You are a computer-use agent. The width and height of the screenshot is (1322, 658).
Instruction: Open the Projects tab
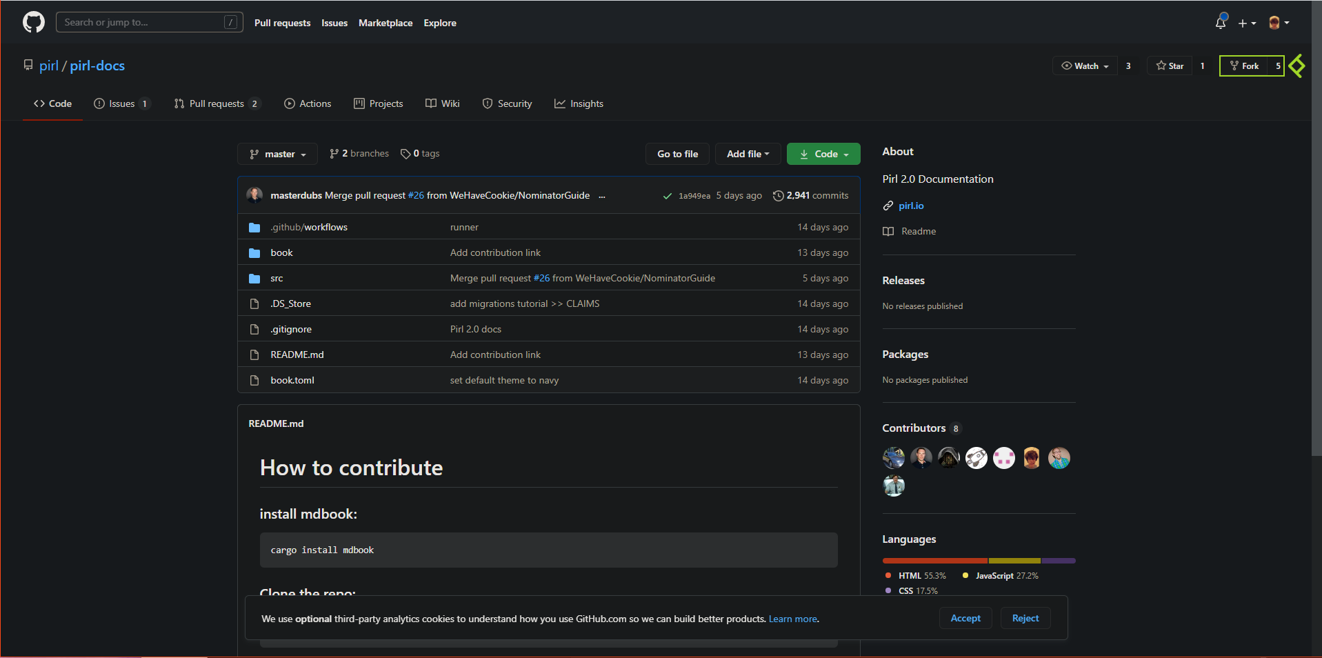[x=378, y=103]
